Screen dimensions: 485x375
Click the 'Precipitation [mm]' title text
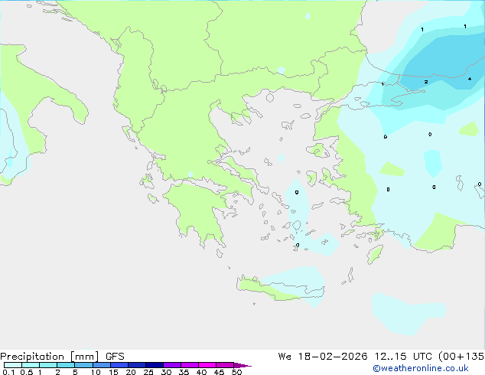tap(50, 357)
